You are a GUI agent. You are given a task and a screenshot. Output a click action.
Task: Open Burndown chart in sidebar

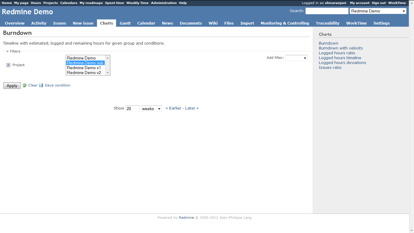[x=329, y=43]
